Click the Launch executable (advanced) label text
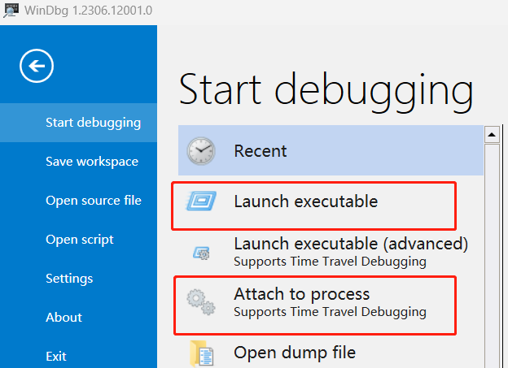 pyautogui.click(x=351, y=244)
